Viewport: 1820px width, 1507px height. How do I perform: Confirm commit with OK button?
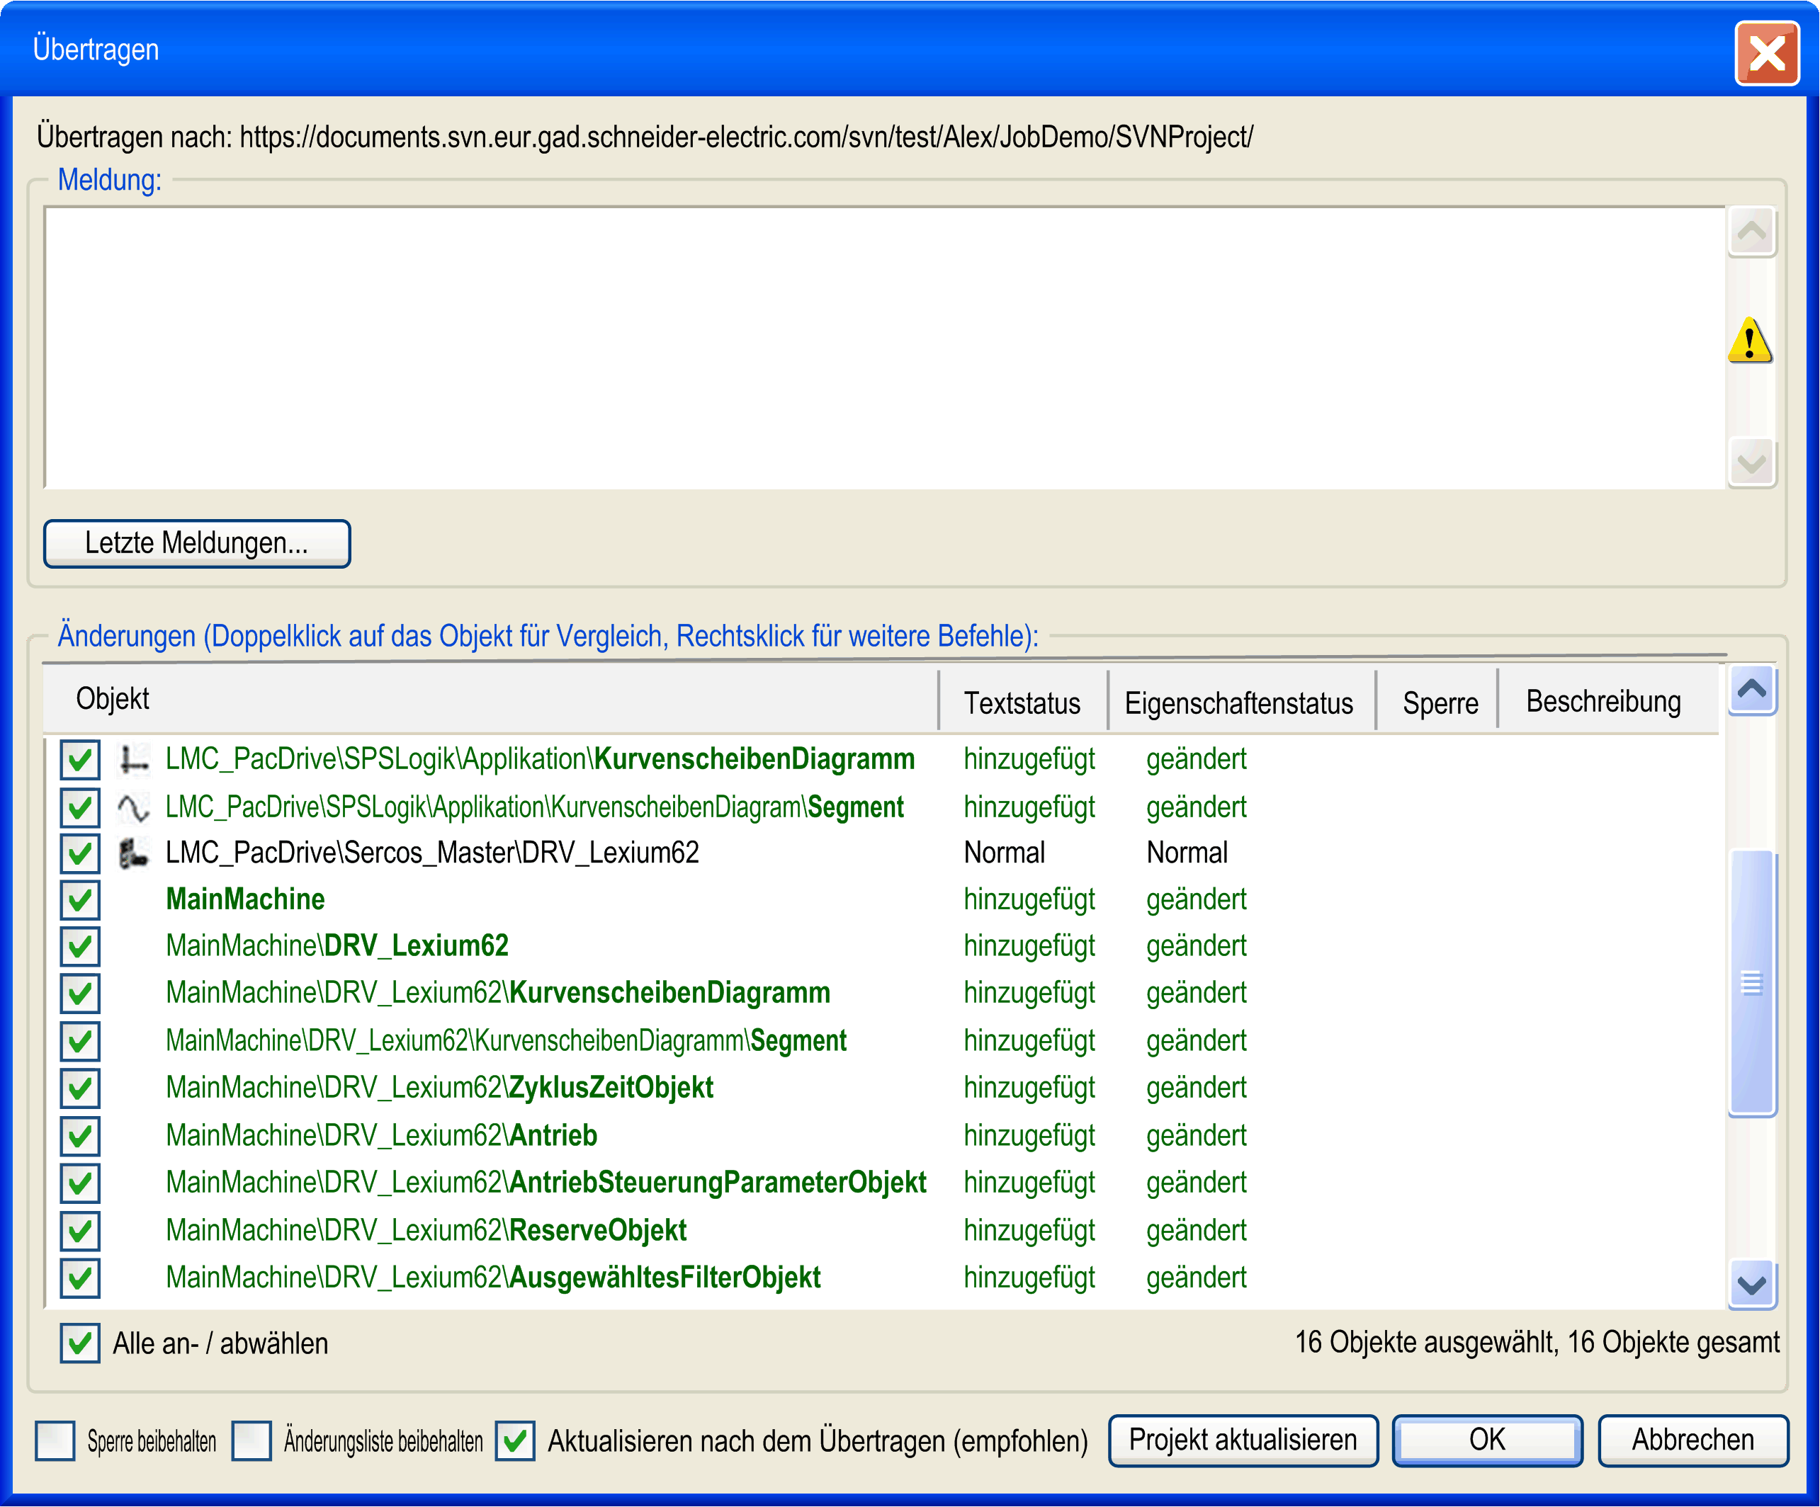click(x=1487, y=1440)
